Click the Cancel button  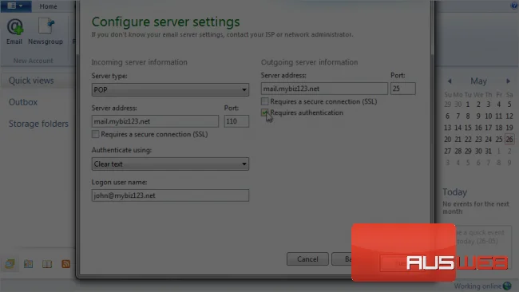tap(307, 259)
